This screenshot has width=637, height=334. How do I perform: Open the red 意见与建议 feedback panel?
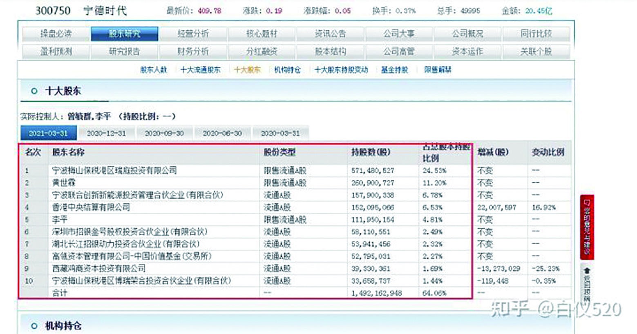coord(588,227)
